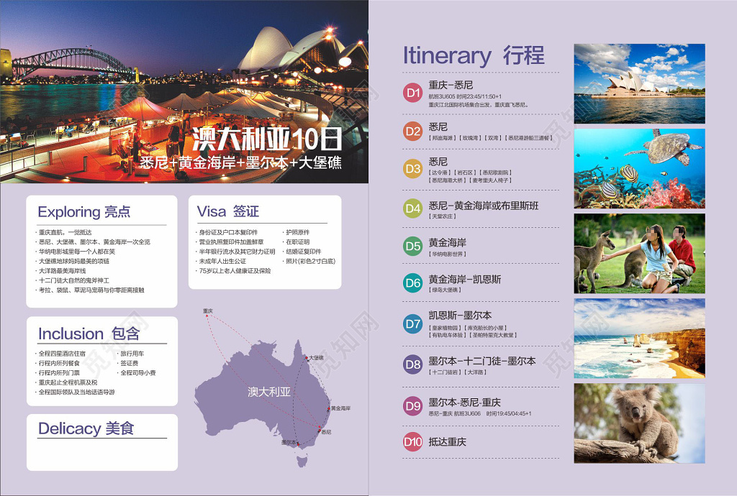The height and width of the screenshot is (496, 737).
Task: Click the sea turtle coral reef photo
Action: pos(639,168)
